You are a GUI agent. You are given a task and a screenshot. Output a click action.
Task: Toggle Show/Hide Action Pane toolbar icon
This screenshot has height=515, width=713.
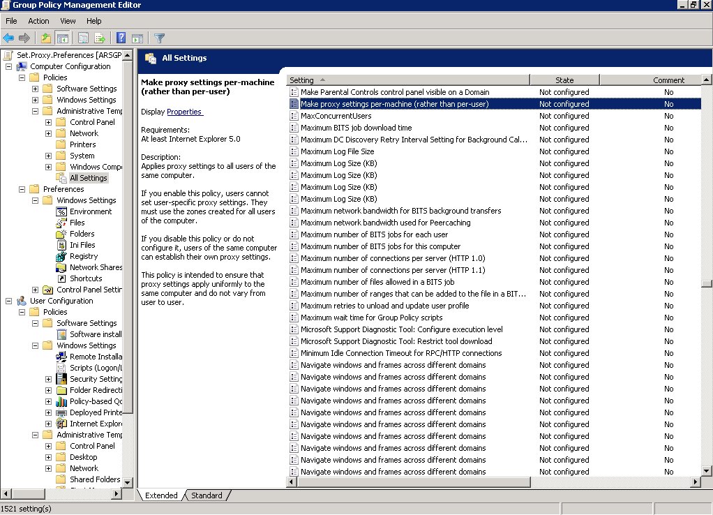pos(137,38)
